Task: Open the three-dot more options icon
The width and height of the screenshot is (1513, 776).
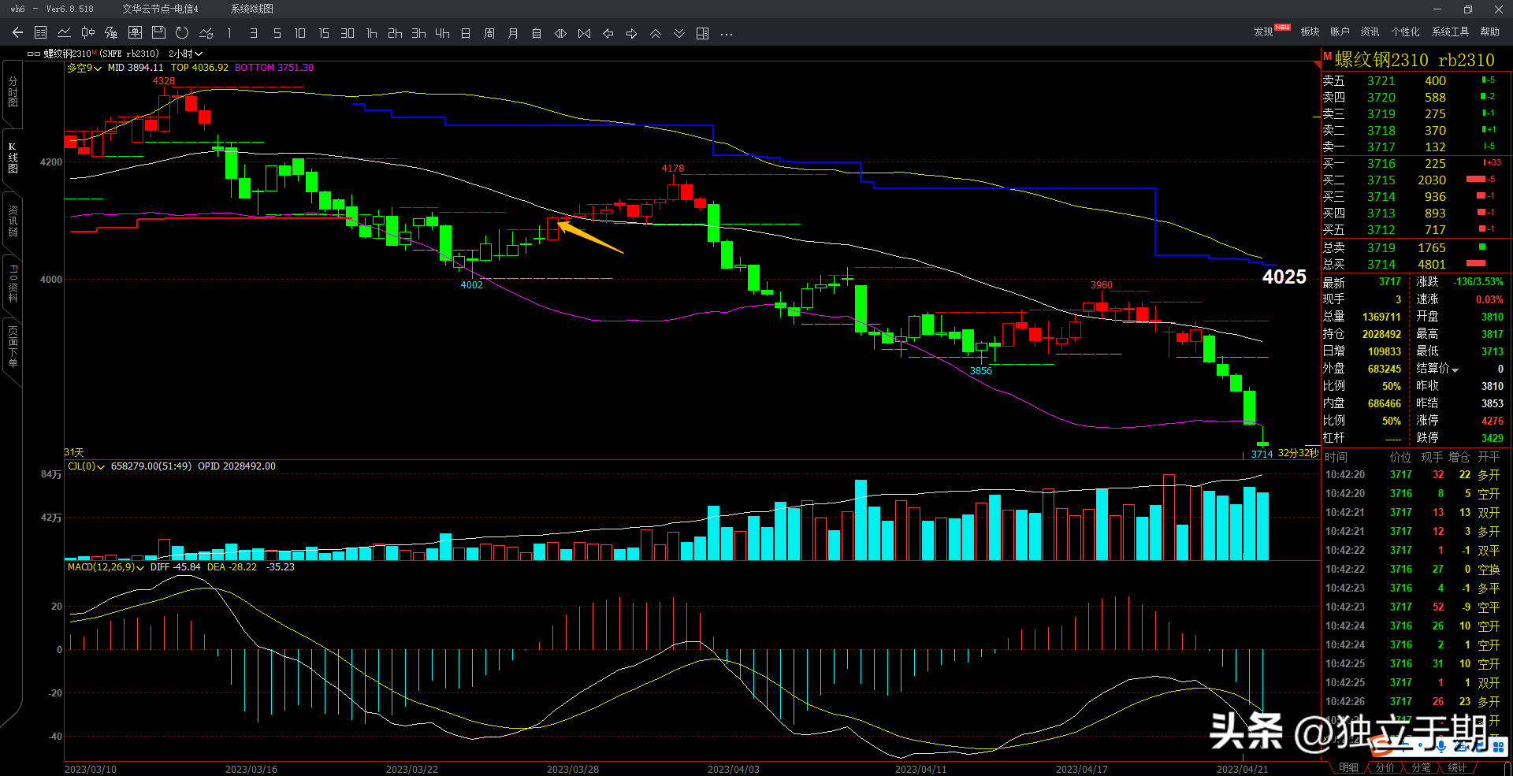Action: pyautogui.click(x=727, y=33)
